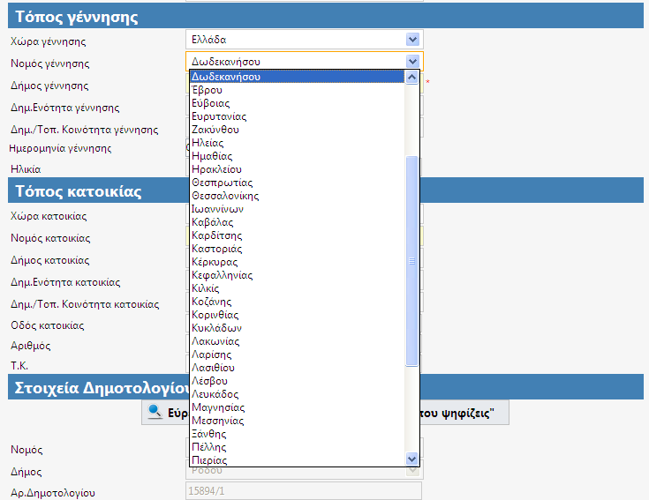
Task: Select Κέρκυρας option
Action: pyautogui.click(x=297, y=262)
